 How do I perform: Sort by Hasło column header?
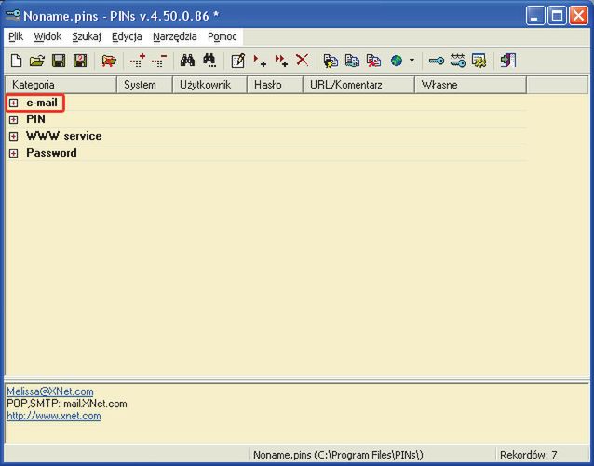pyautogui.click(x=275, y=85)
